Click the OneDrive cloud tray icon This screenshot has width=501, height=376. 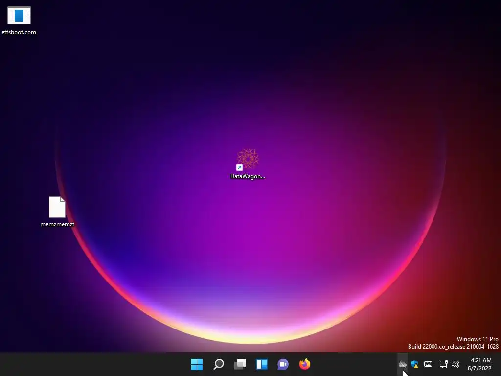402,364
